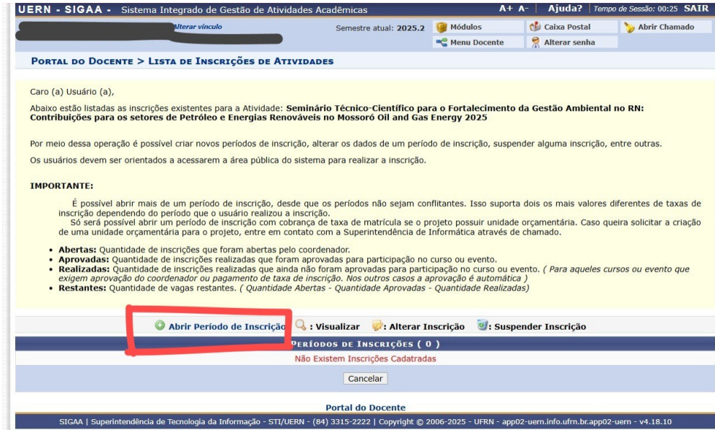Viewport: 715px width, 430px height.
Task: Open the Módulos menu item
Action: pyautogui.click(x=465, y=27)
